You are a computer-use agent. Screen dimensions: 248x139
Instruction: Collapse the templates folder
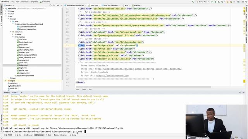pyautogui.click(x=13, y=37)
